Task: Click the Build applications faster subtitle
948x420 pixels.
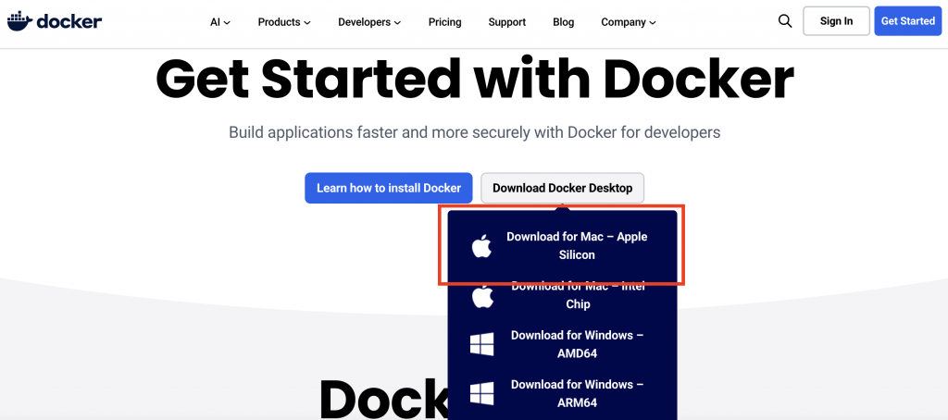Action: pyautogui.click(x=475, y=131)
